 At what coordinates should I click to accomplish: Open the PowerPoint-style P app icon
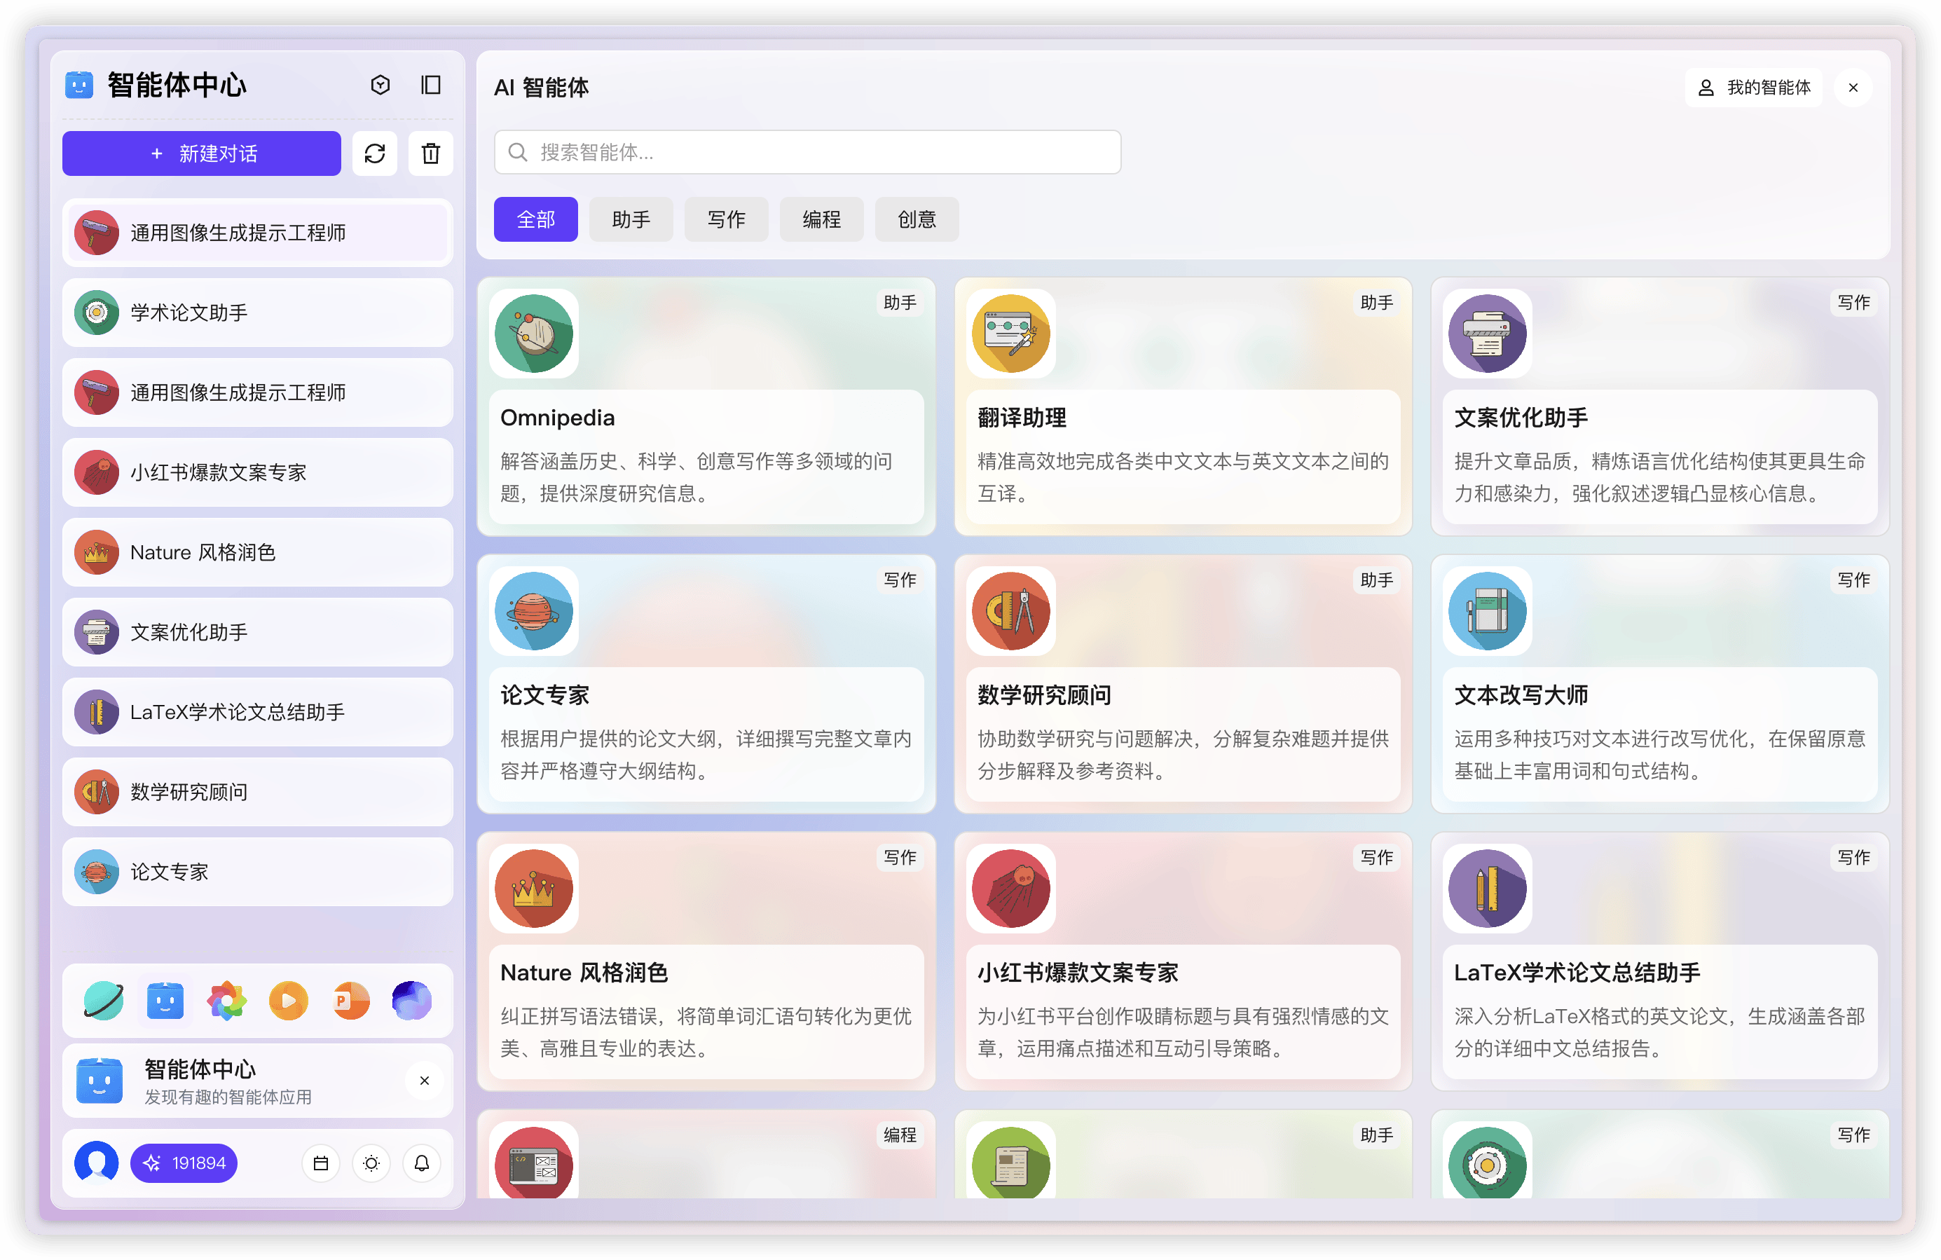(350, 1001)
